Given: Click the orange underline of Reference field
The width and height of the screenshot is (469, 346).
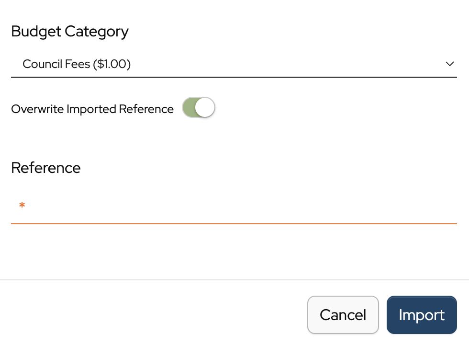Looking at the screenshot, I should (234, 223).
